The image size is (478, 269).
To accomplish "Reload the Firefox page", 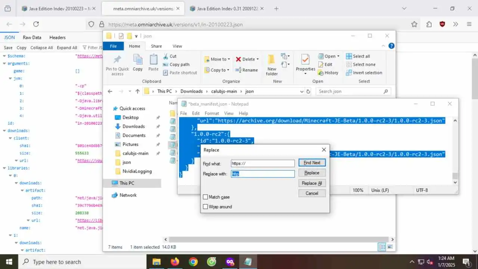I will tap(36, 24).
